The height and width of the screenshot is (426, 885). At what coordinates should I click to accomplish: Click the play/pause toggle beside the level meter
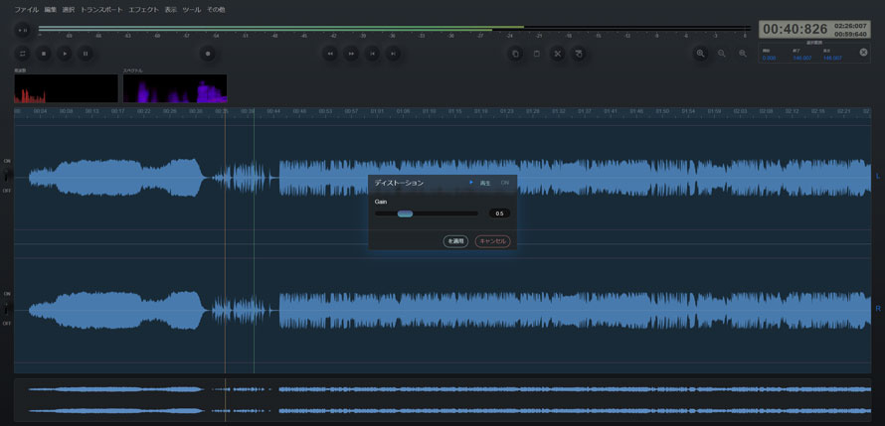point(23,30)
